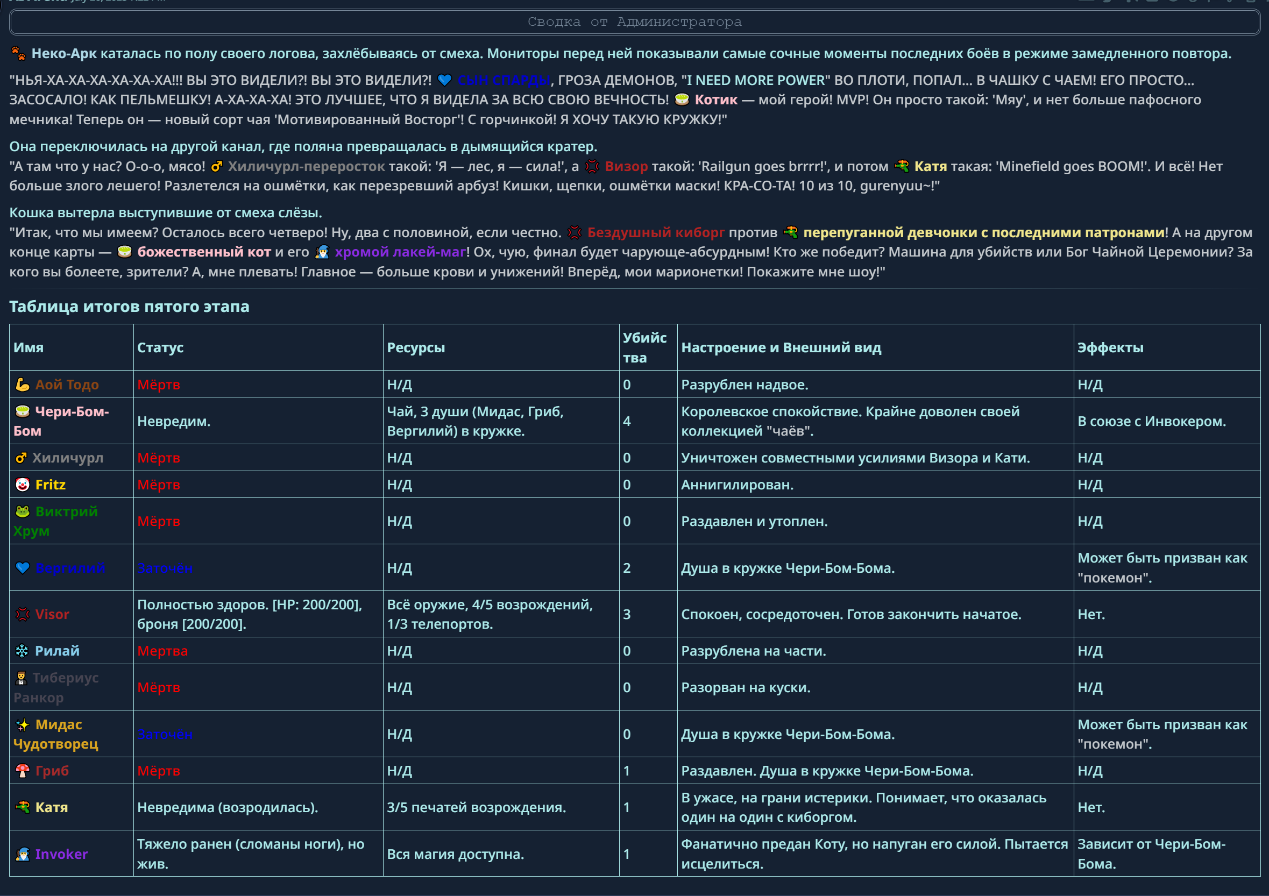1269x896 pixels.
Task: Click the flexed arm icon beside Аой Тодо
Action: [22, 385]
